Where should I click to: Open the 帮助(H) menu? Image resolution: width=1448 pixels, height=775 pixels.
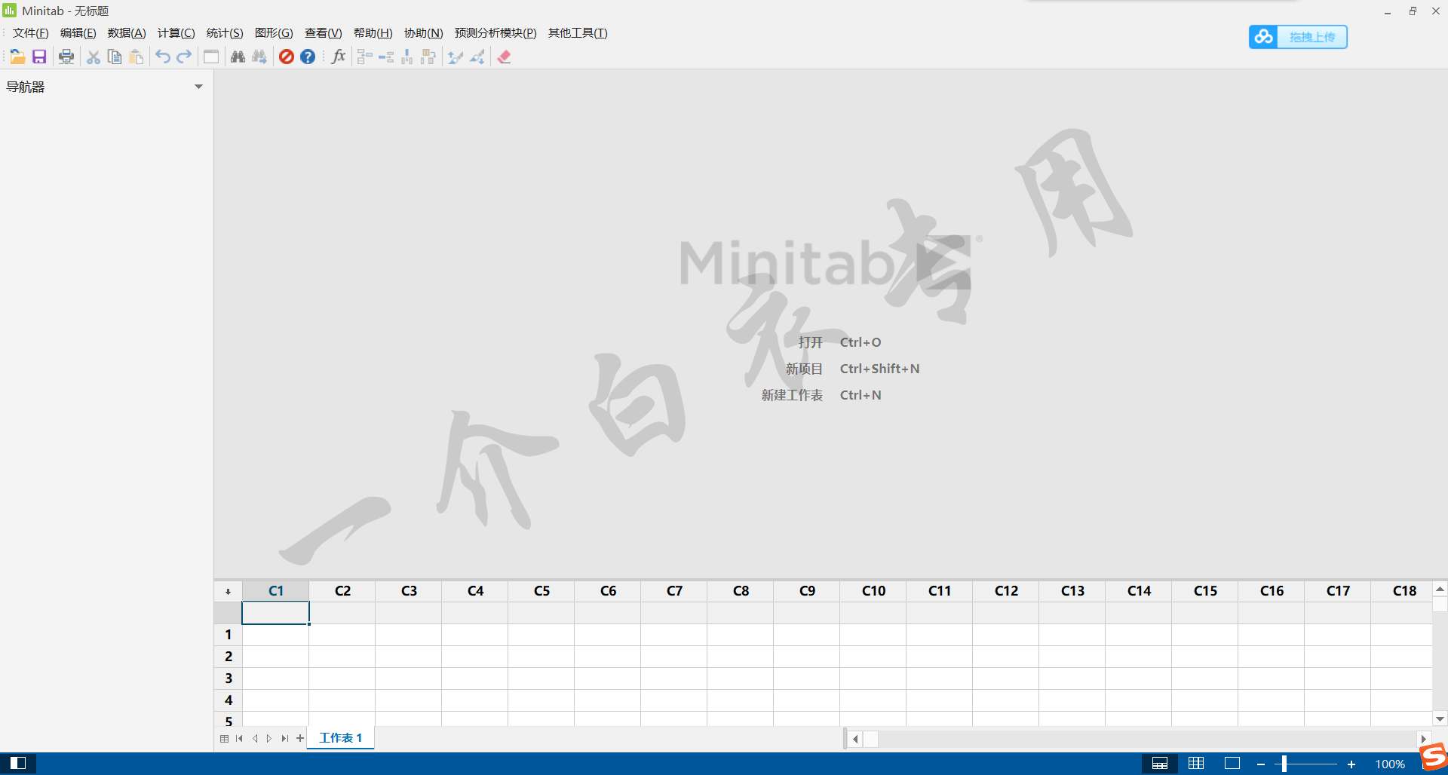coord(373,33)
